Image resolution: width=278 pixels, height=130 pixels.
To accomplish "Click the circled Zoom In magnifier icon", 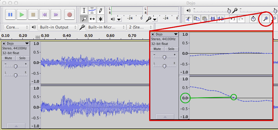I will click(265, 19).
